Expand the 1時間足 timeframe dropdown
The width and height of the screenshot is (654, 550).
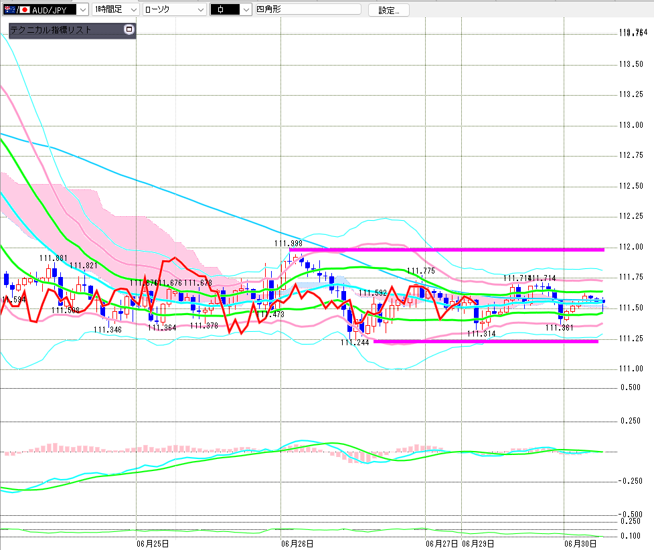pyautogui.click(x=133, y=9)
